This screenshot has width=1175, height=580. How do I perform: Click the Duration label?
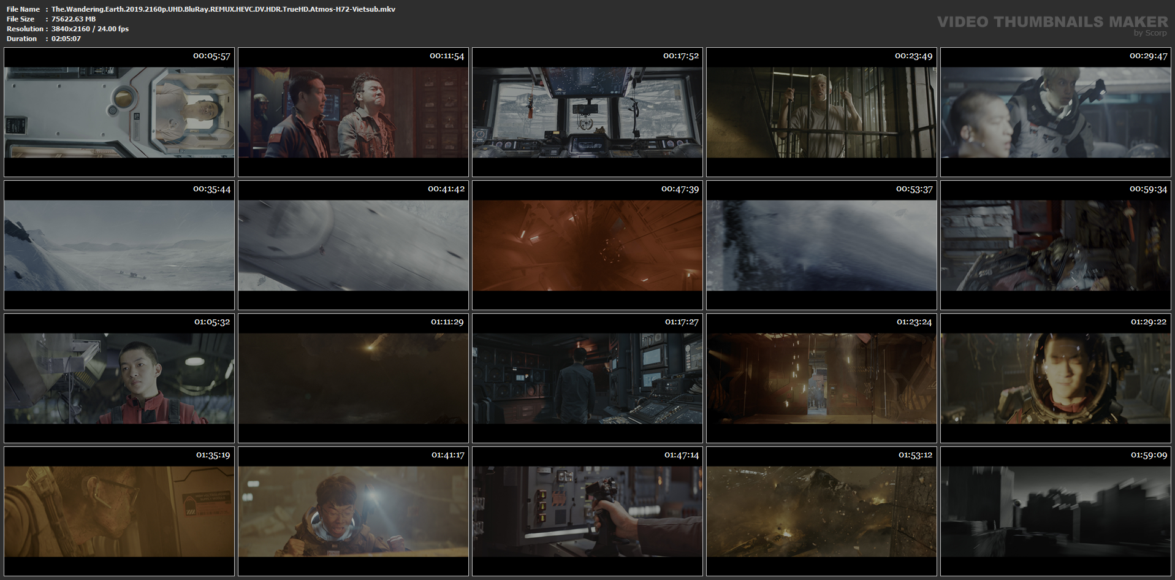[x=22, y=39]
